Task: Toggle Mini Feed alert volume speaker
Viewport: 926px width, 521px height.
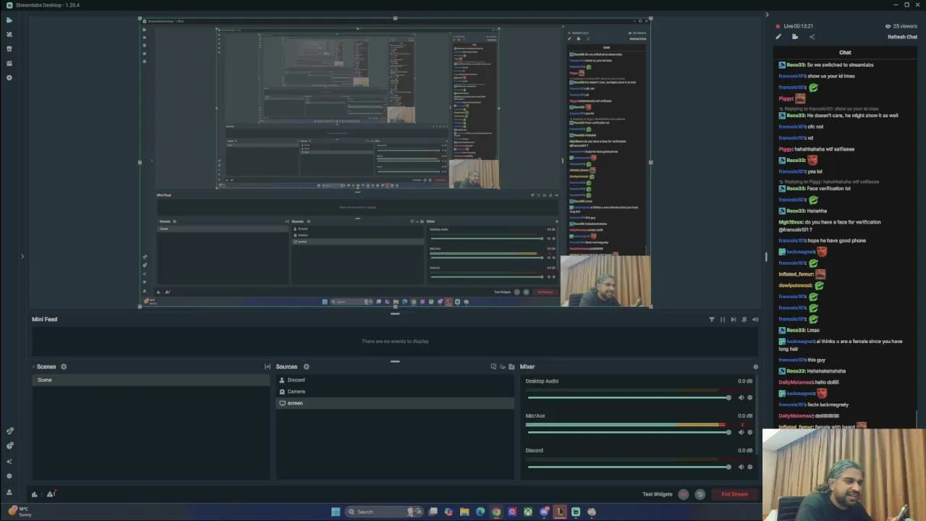Action: pyautogui.click(x=755, y=319)
